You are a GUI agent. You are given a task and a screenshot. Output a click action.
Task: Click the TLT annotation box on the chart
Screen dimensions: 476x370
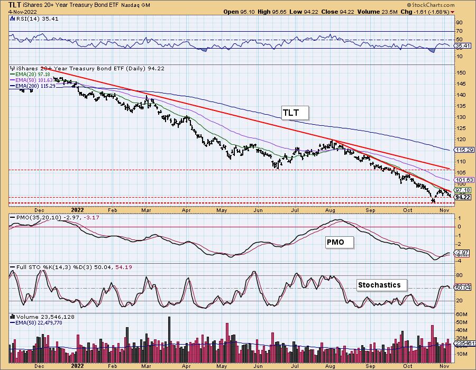pos(295,113)
